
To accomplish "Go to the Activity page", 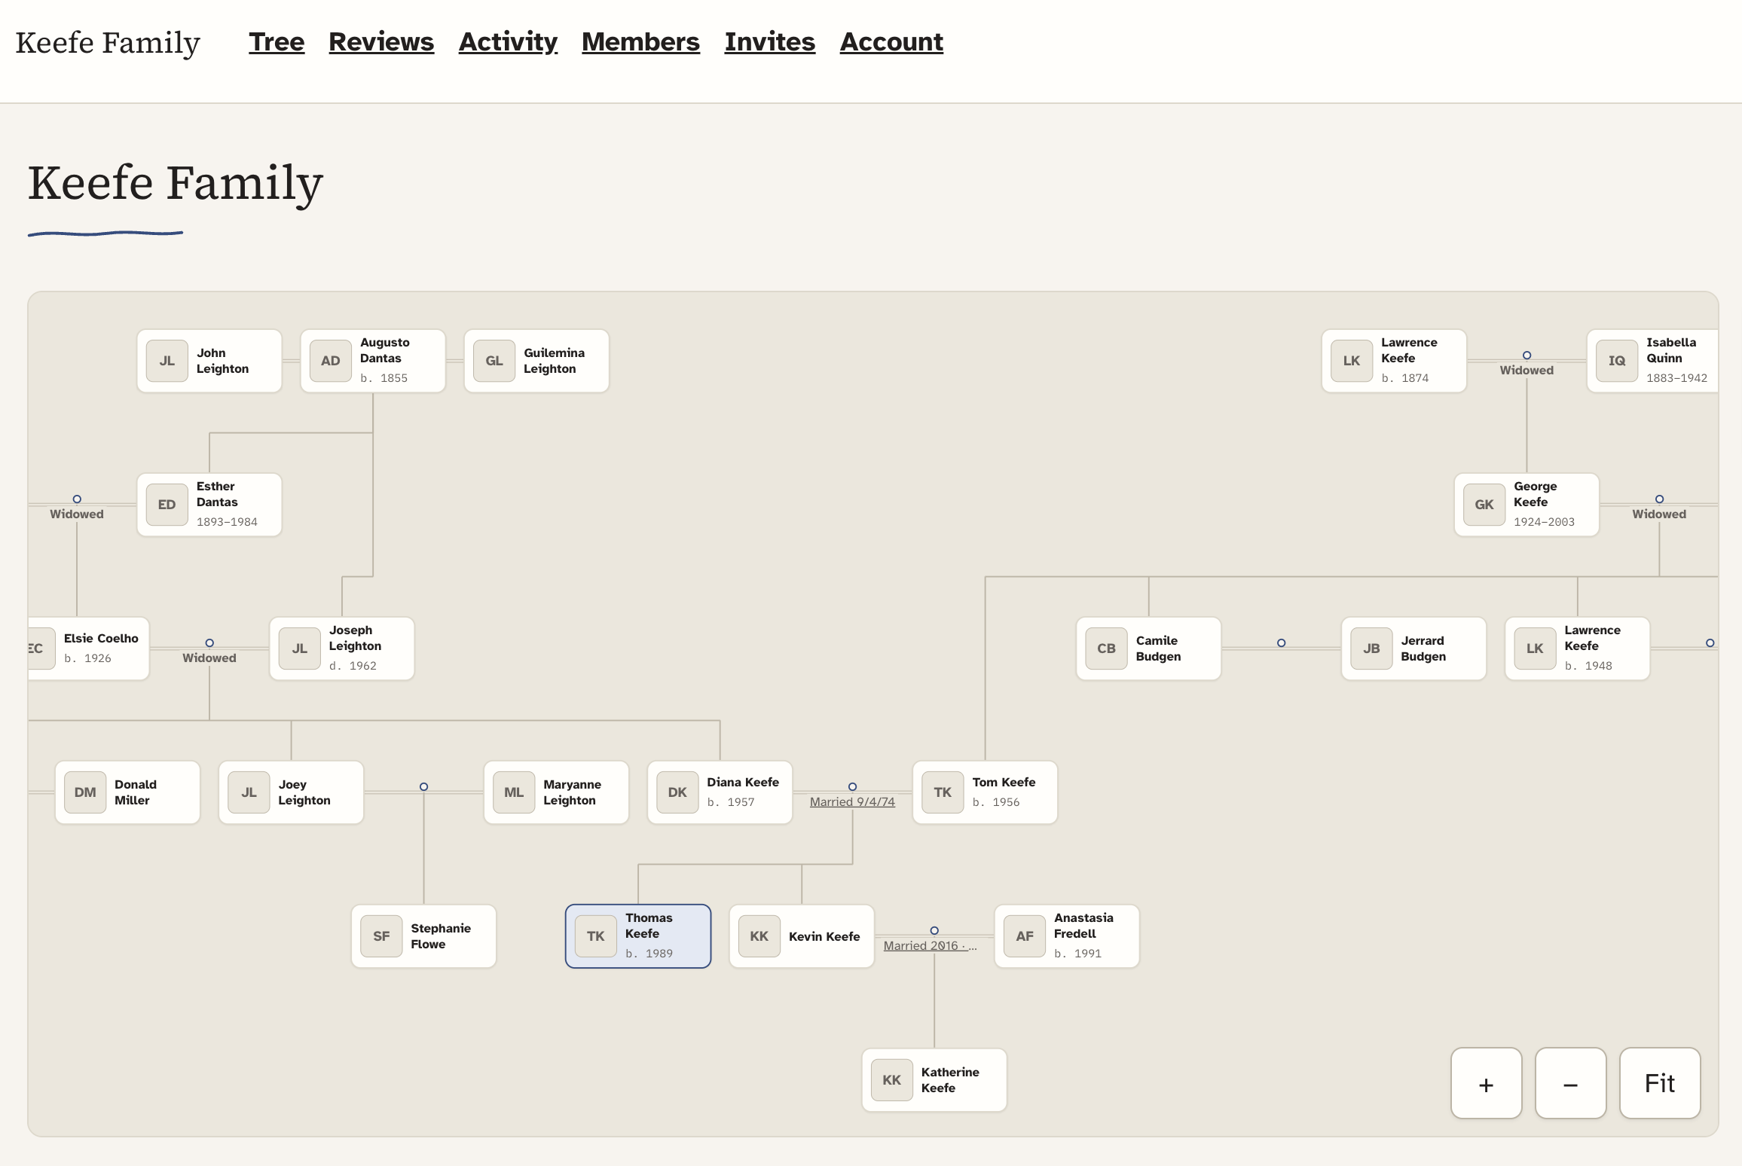I will pyautogui.click(x=508, y=42).
